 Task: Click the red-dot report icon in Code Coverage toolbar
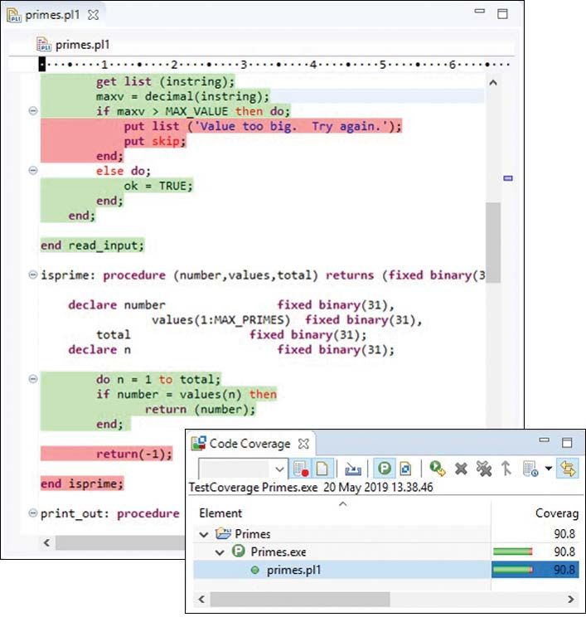coord(301,469)
